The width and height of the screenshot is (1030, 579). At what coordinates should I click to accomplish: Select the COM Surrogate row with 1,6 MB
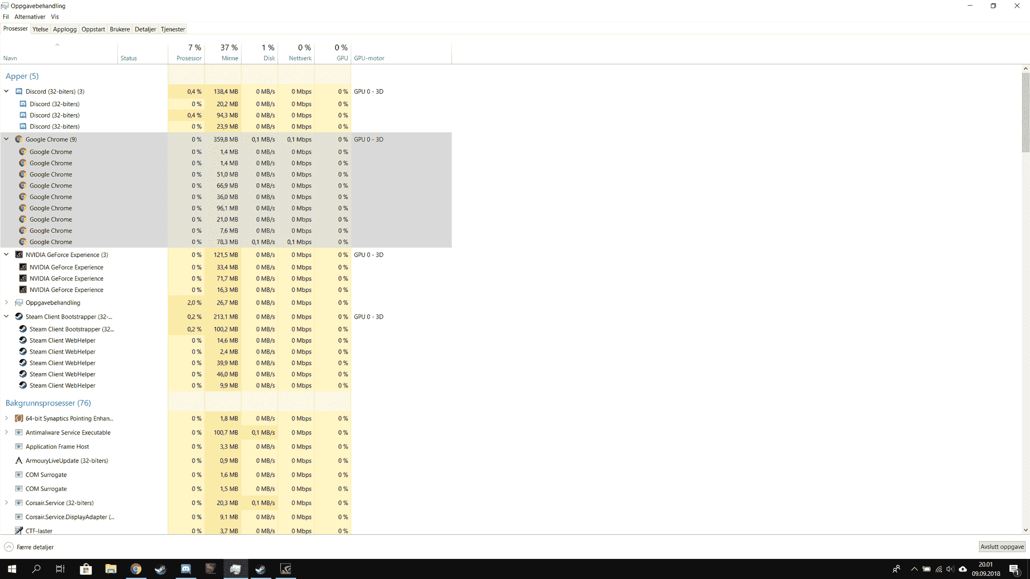point(226,475)
